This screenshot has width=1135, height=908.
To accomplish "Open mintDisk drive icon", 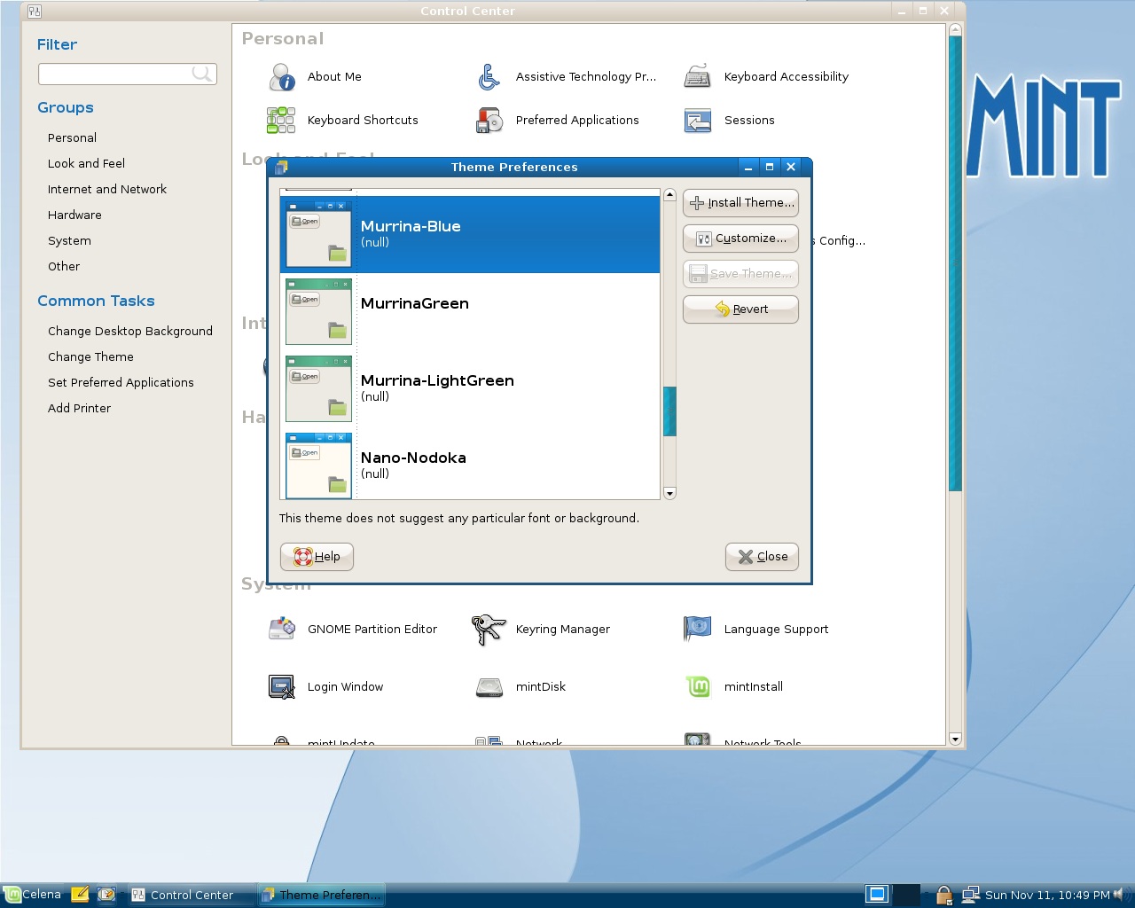I will point(489,686).
